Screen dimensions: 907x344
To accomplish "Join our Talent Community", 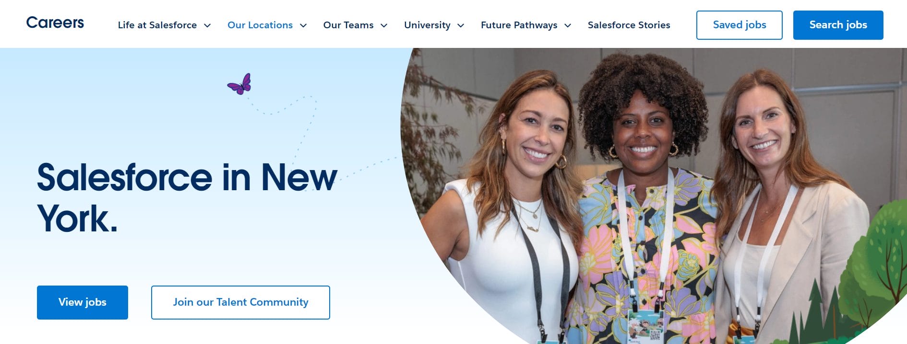I will 240,302.
